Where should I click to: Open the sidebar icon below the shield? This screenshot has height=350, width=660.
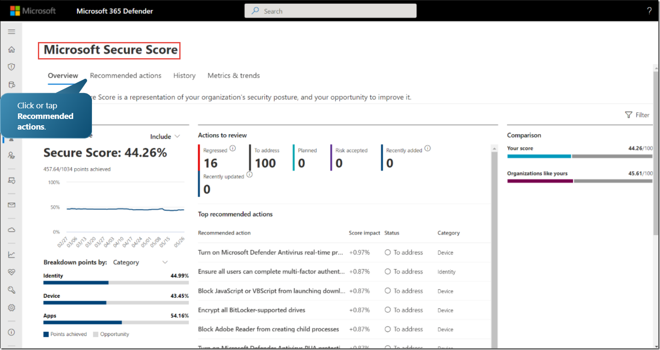point(11,85)
